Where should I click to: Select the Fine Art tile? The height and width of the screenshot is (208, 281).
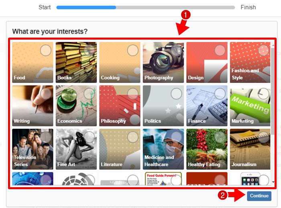coord(76,149)
